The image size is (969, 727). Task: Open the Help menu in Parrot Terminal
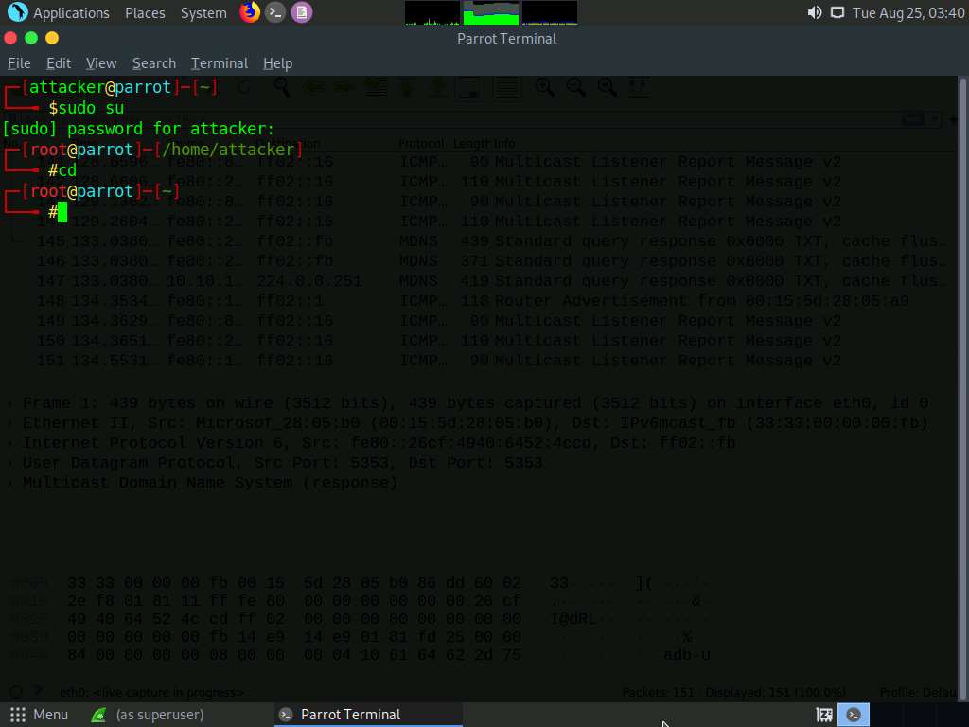(x=277, y=63)
